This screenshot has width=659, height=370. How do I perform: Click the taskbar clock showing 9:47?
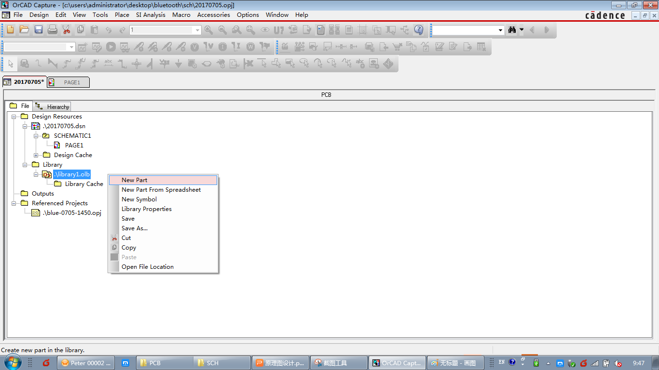click(639, 363)
